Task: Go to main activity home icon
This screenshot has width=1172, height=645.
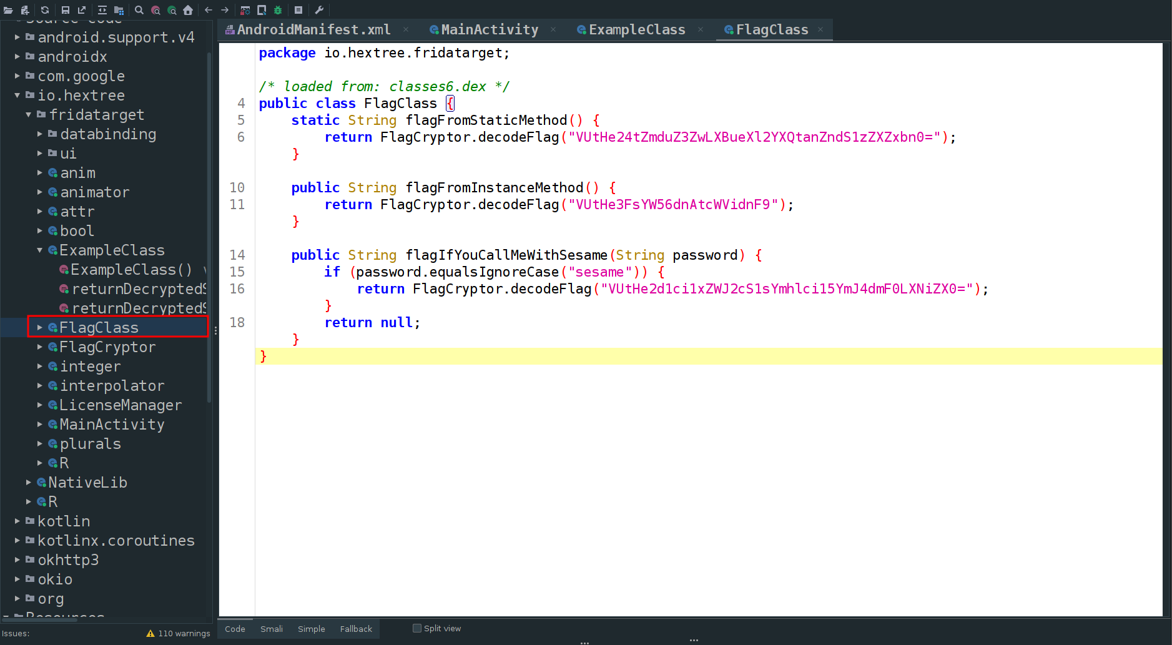Action: (188, 10)
